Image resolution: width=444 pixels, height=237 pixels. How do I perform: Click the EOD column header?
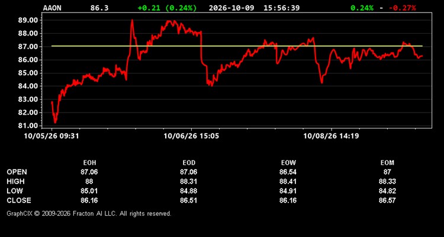click(x=189, y=163)
